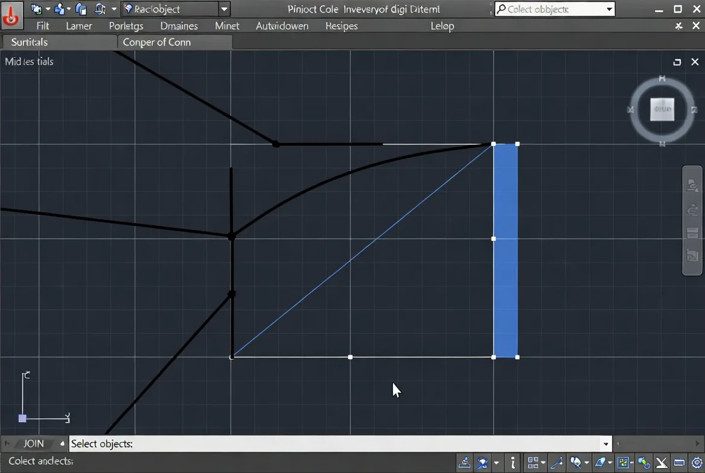Click the blue UCS origin square
This screenshot has width=705, height=473.
point(22,419)
